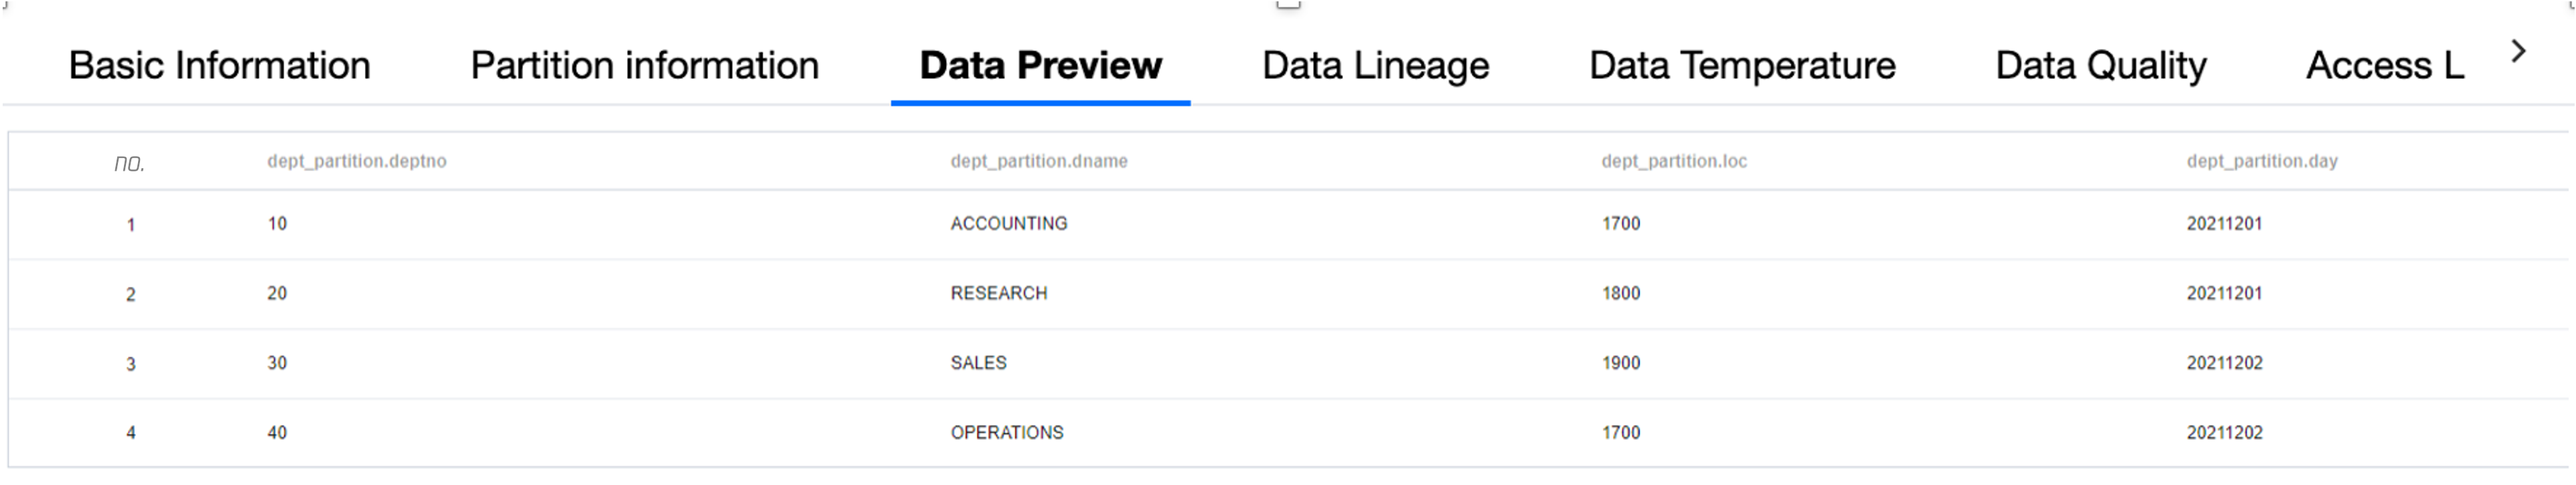Click loc value 1800 in RESEARCH row
Viewport: 2576px width, 485px height.
(x=1620, y=293)
